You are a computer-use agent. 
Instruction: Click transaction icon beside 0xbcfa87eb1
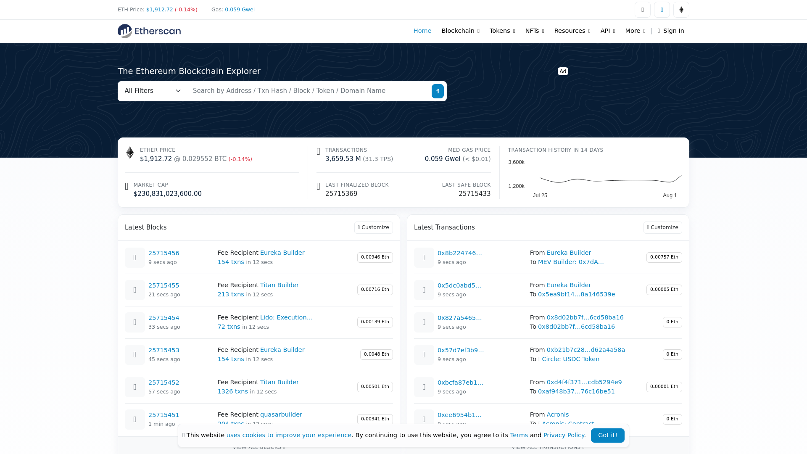[x=424, y=387]
